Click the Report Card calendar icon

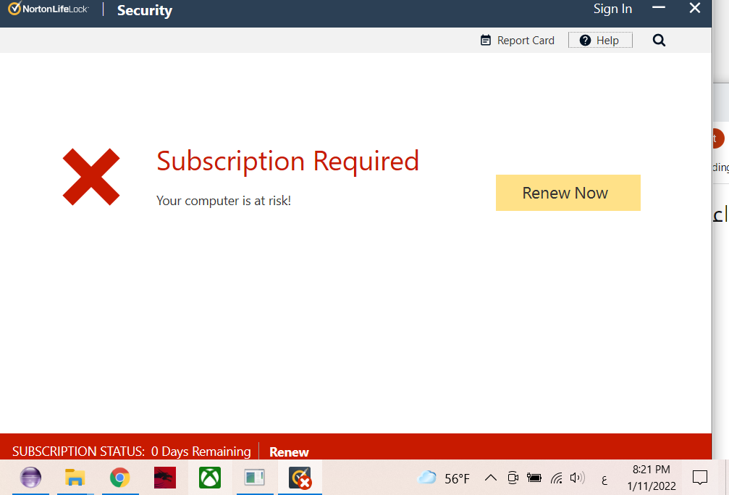click(485, 41)
